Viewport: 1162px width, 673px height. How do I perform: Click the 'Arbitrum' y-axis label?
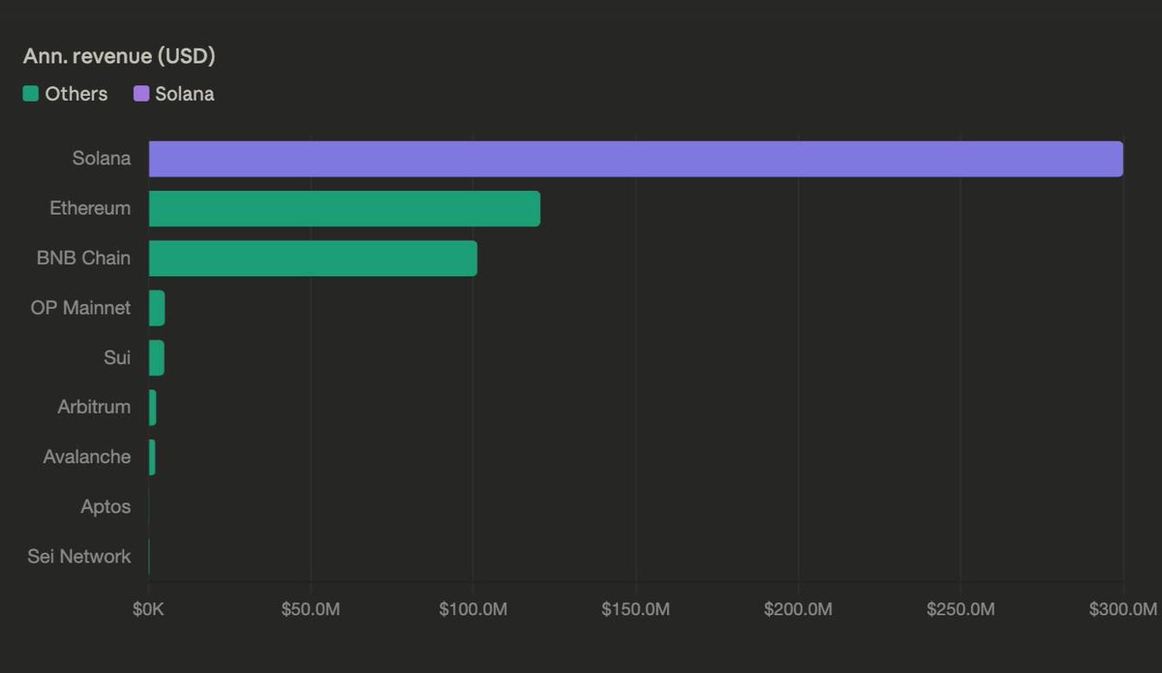(94, 408)
